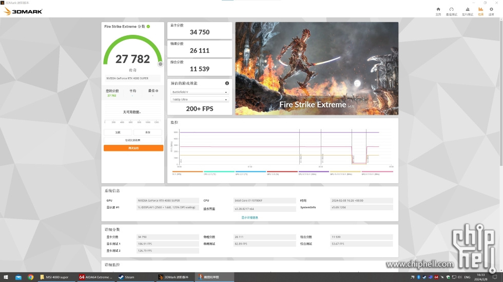The image size is (503, 282).
Task: Click the Bluetooth tray icon
Action: pyautogui.click(x=418, y=277)
